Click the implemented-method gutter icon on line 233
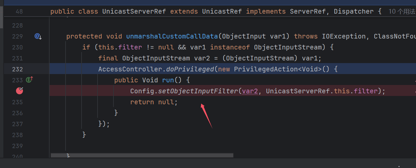This screenshot has width=416, height=168. point(30,80)
